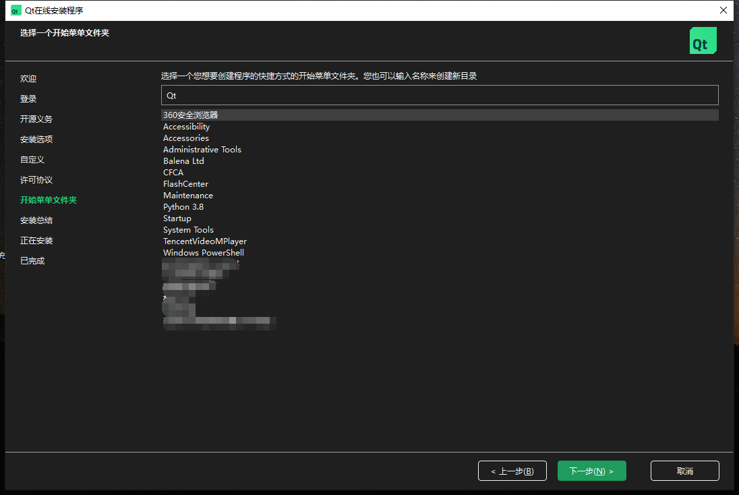This screenshot has width=739, height=495.
Task: Click the 已完成 step in sidebar
Action: click(32, 261)
